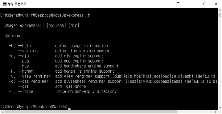Viewport: 222px width, 114px height.
Task: Click the horizontal scrollbar thumb
Action: pyautogui.click(x=91, y=112)
